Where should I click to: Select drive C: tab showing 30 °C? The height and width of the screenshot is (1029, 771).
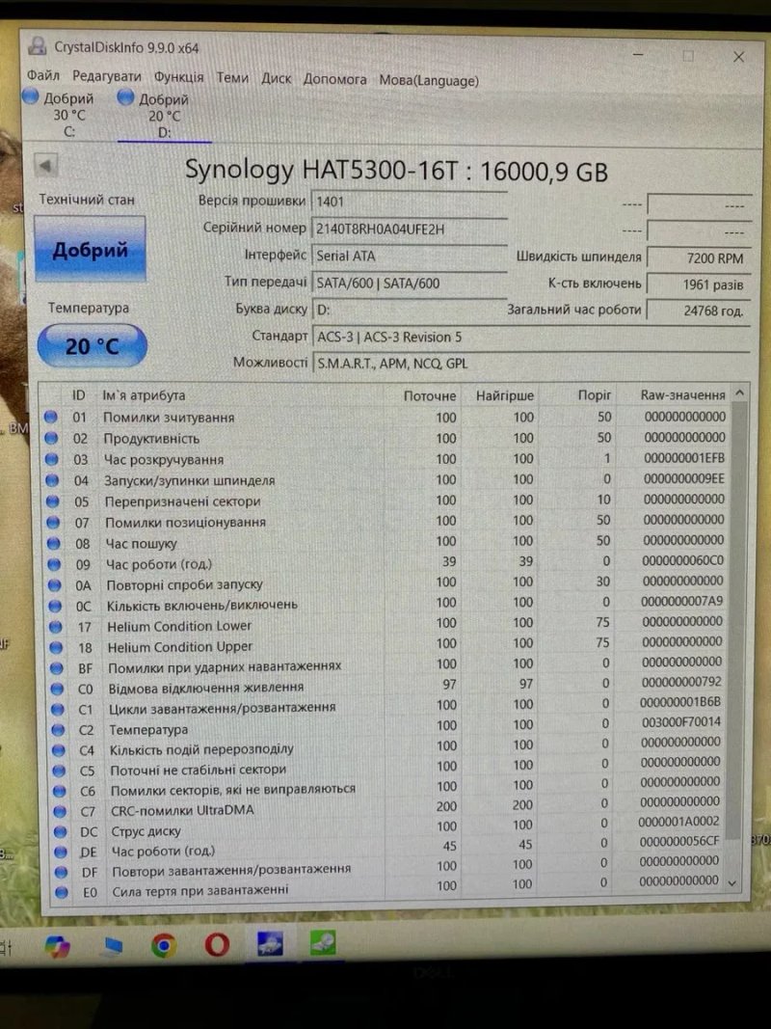click(x=61, y=114)
